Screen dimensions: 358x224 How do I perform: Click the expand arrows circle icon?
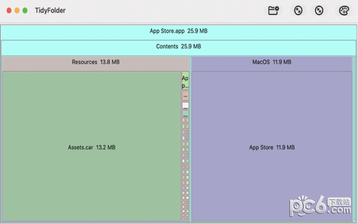(x=298, y=11)
